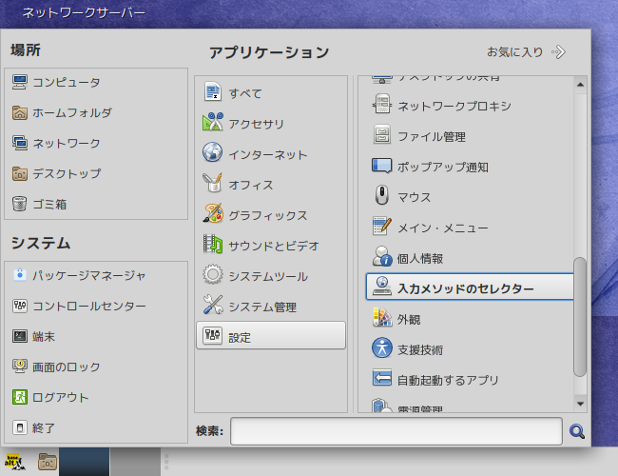Select アクセサリ category
The image size is (618, 476).
coord(271,124)
